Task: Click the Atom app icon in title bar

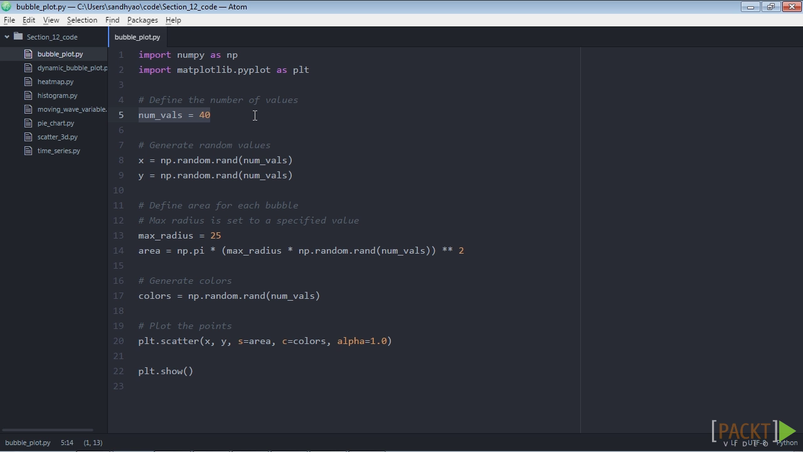Action: [6, 7]
